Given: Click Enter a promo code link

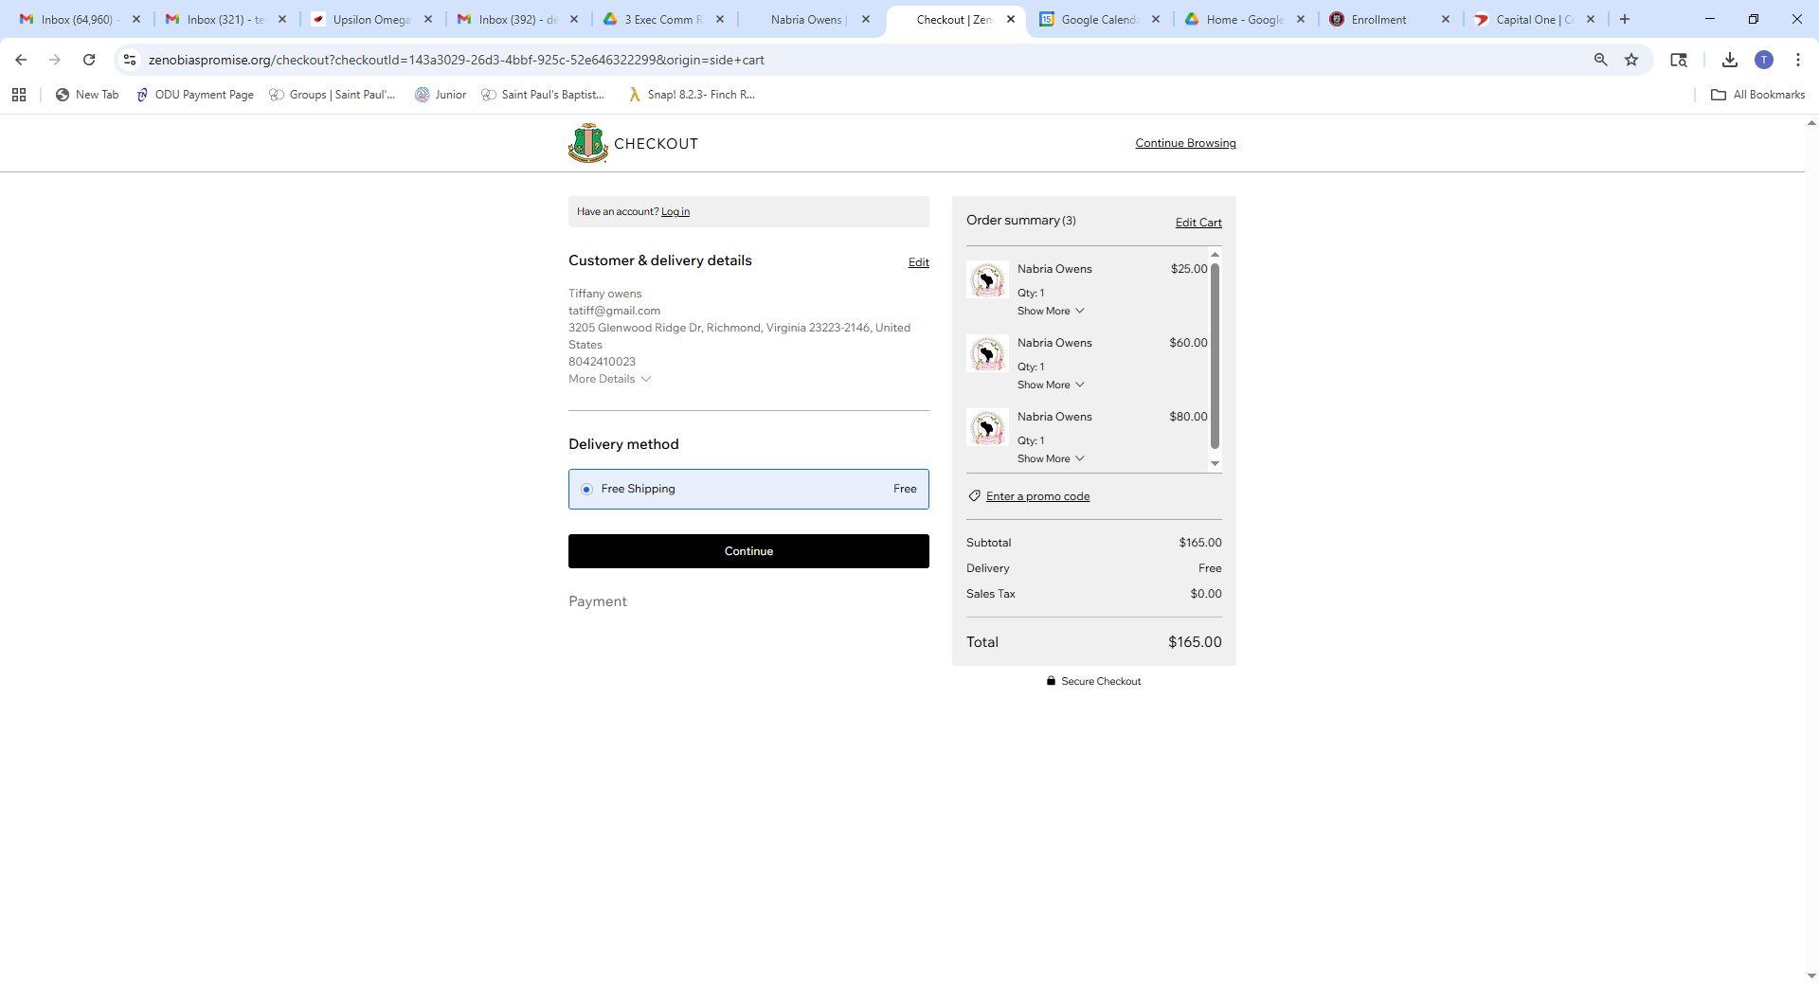Looking at the screenshot, I should tap(1037, 496).
